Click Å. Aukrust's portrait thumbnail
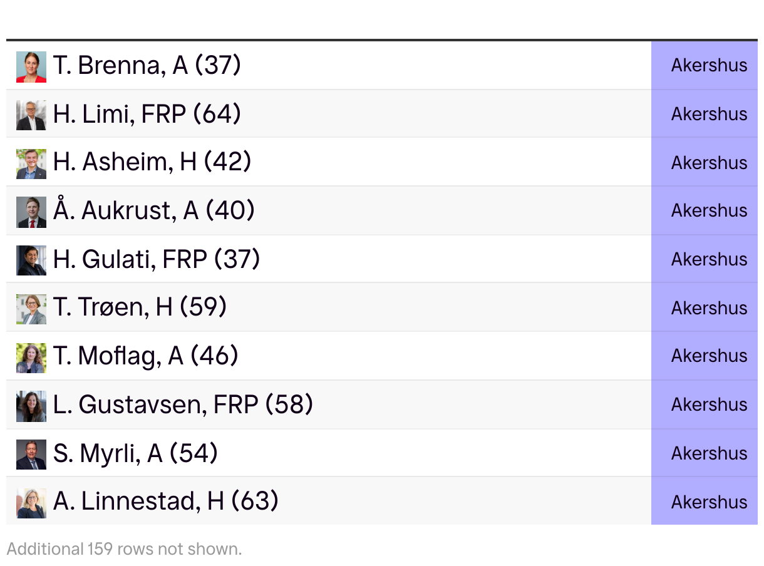The width and height of the screenshot is (764, 566). coord(31,212)
